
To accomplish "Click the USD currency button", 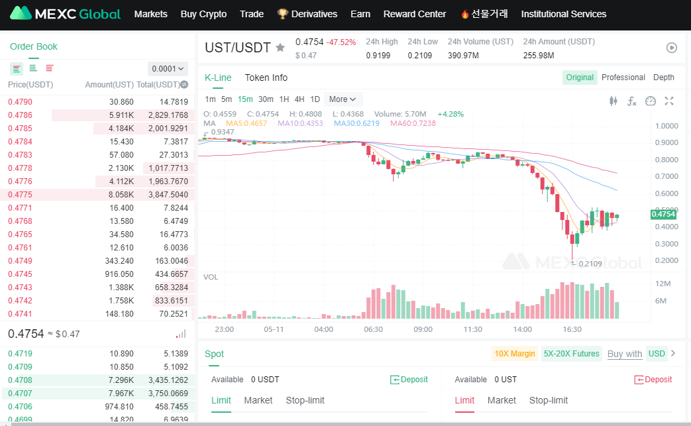I will point(657,353).
